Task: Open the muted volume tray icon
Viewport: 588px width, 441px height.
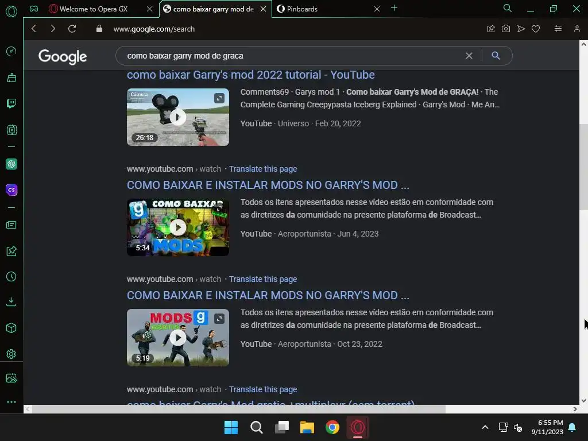Action: pos(518,427)
